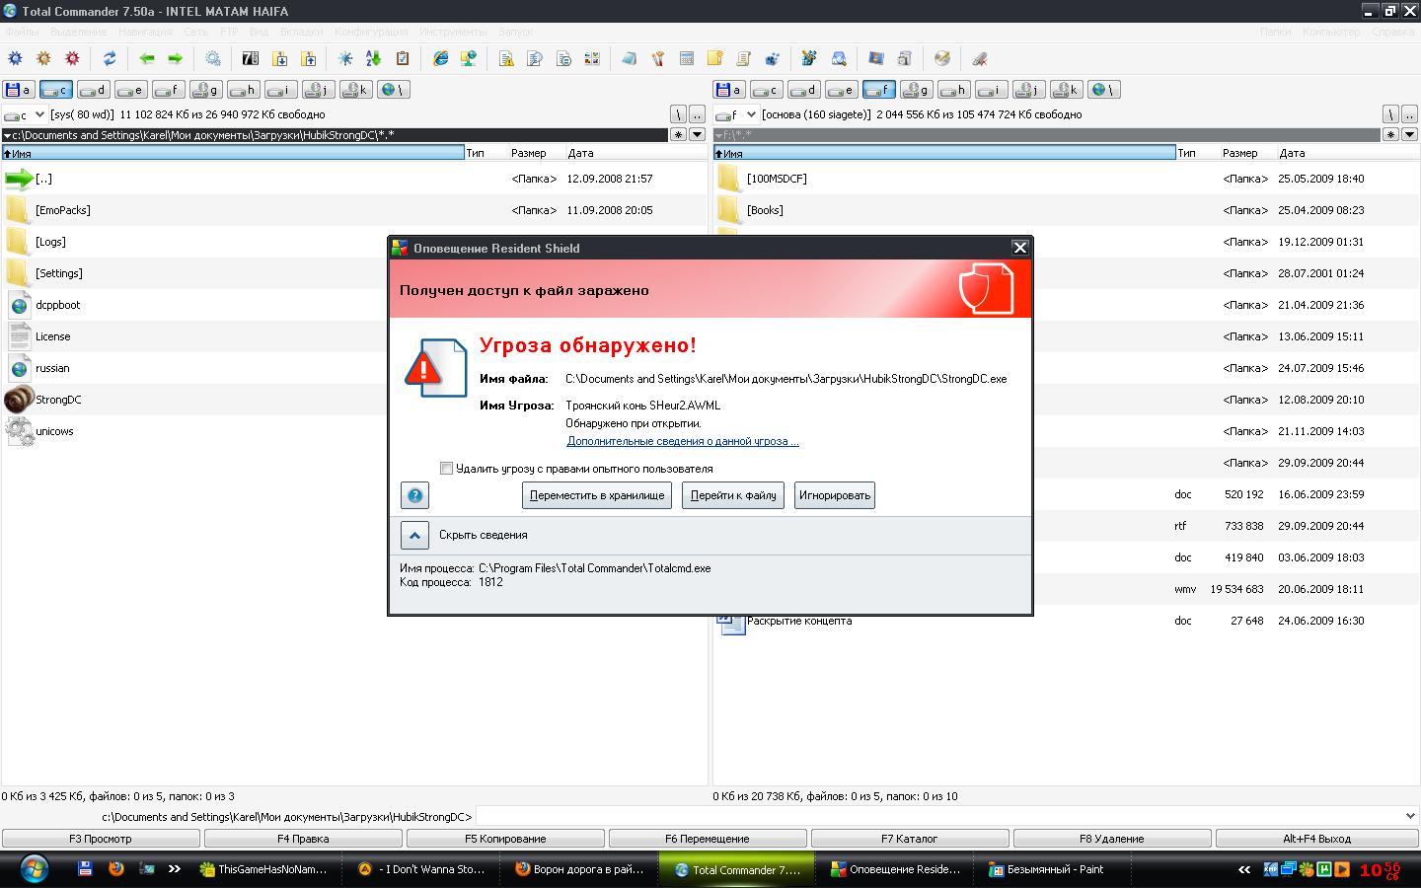Viewport: 1421px width, 888px height.
Task: Open the additional threat information link
Action: 682,441
